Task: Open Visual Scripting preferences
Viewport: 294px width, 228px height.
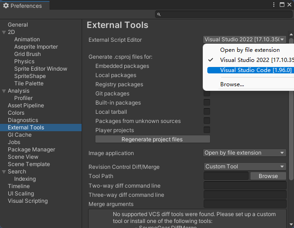Action: pyautogui.click(x=28, y=201)
